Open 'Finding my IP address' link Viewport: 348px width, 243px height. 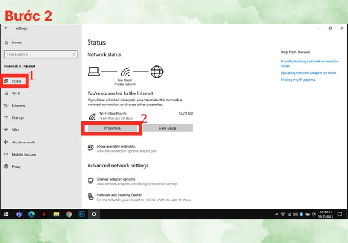(x=298, y=80)
